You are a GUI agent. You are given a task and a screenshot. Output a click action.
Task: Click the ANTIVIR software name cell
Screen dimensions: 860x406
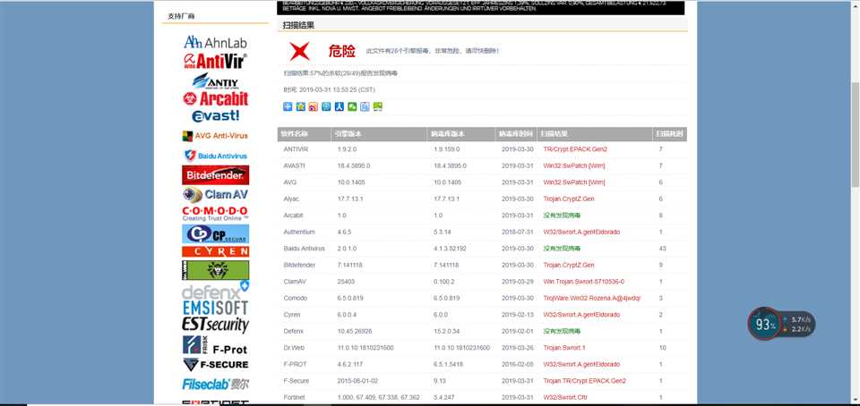[x=296, y=149]
